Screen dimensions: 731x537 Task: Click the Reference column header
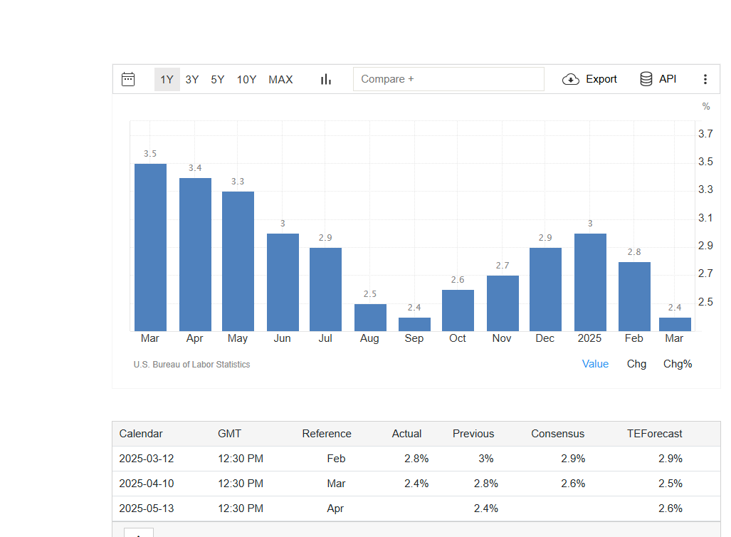327,434
